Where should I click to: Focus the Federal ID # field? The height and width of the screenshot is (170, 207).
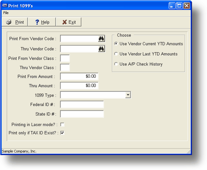[82, 105]
